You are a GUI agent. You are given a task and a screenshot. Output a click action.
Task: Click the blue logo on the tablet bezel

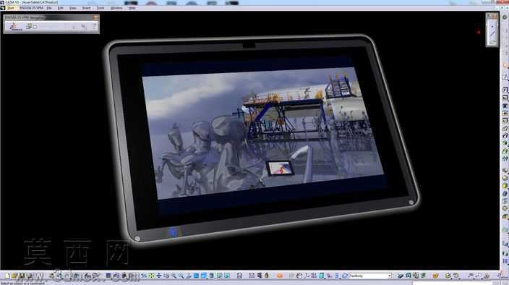point(174,232)
